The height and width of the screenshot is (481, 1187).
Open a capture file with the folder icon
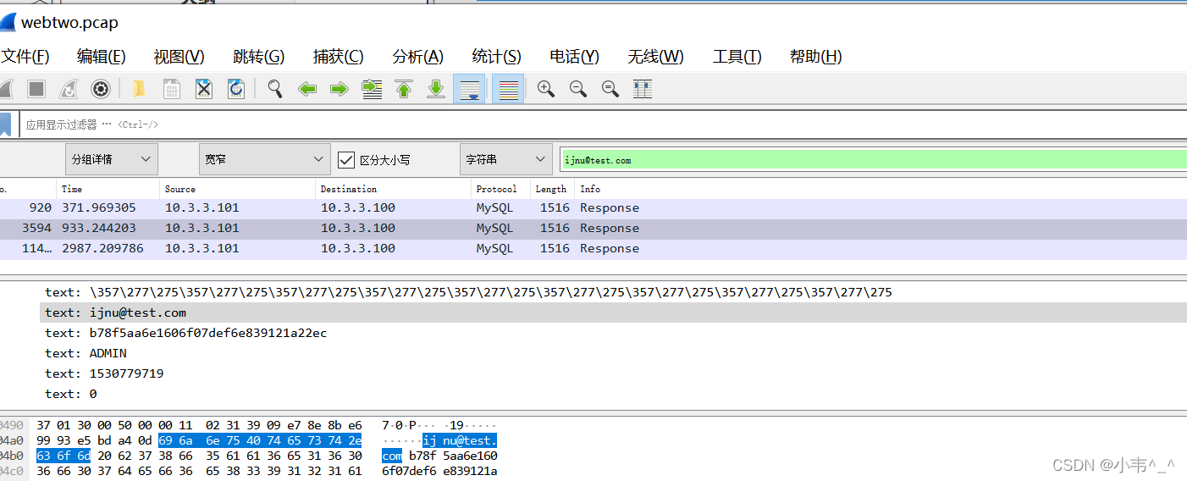[139, 89]
